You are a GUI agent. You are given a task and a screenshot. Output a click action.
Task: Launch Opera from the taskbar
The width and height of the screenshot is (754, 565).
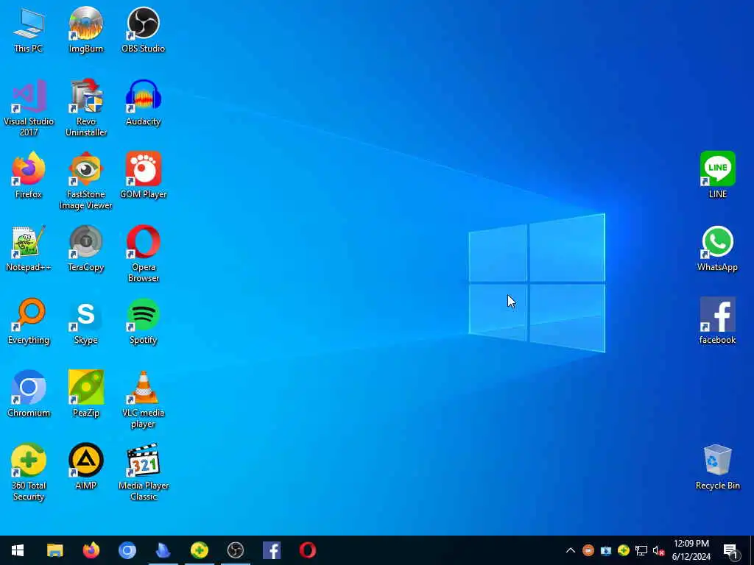[308, 550]
